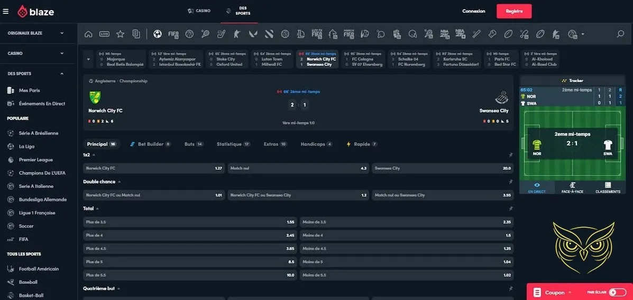This screenshot has height=300, width=633.
Task: Collapse the Des Sports sidebar section
Action: point(62,73)
